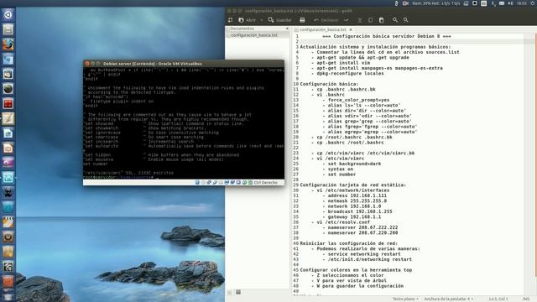
Task: Cut selection with the scissors icon
Action: (360, 20)
